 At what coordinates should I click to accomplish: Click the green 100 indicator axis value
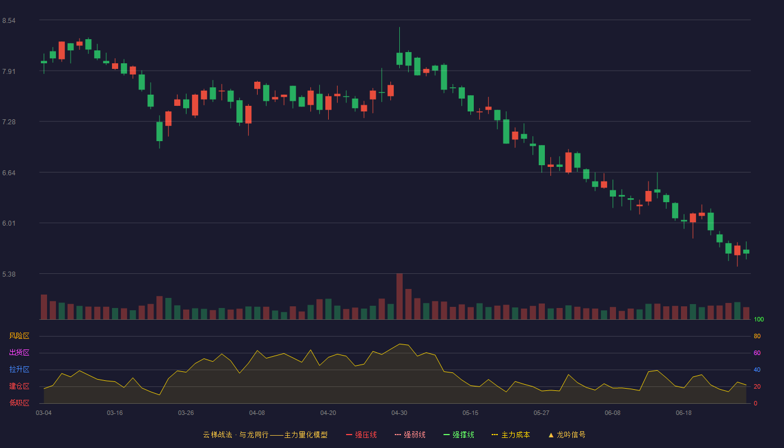[x=759, y=320]
